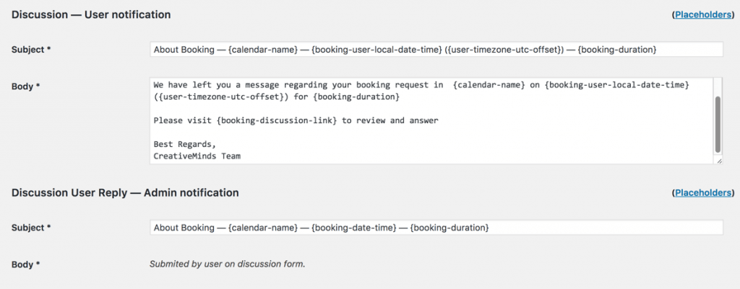Screen dimensions: 740x289
Task: Click {booking-date-time} in Admin notification Subject
Action: point(353,228)
